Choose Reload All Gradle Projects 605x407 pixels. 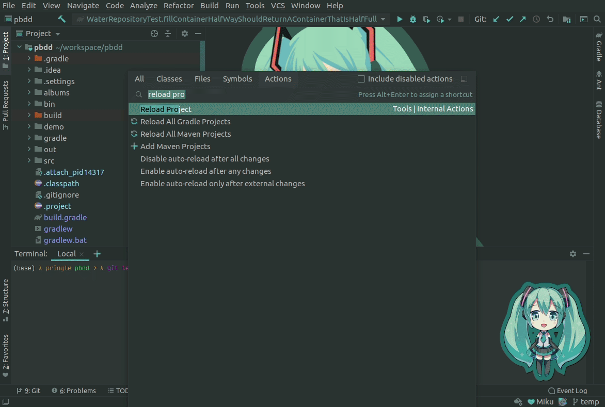302,121
